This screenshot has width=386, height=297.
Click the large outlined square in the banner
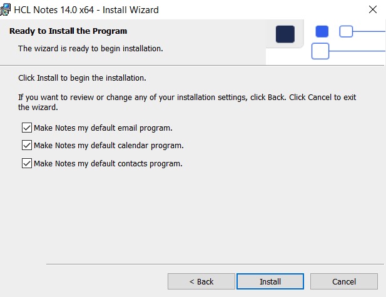coord(320,51)
